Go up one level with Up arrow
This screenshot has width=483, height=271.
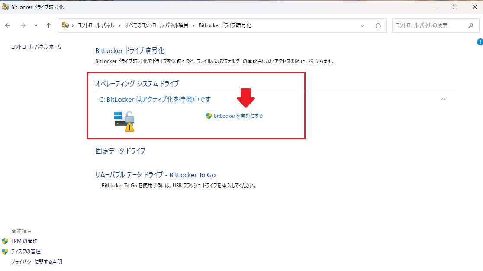tap(48, 25)
